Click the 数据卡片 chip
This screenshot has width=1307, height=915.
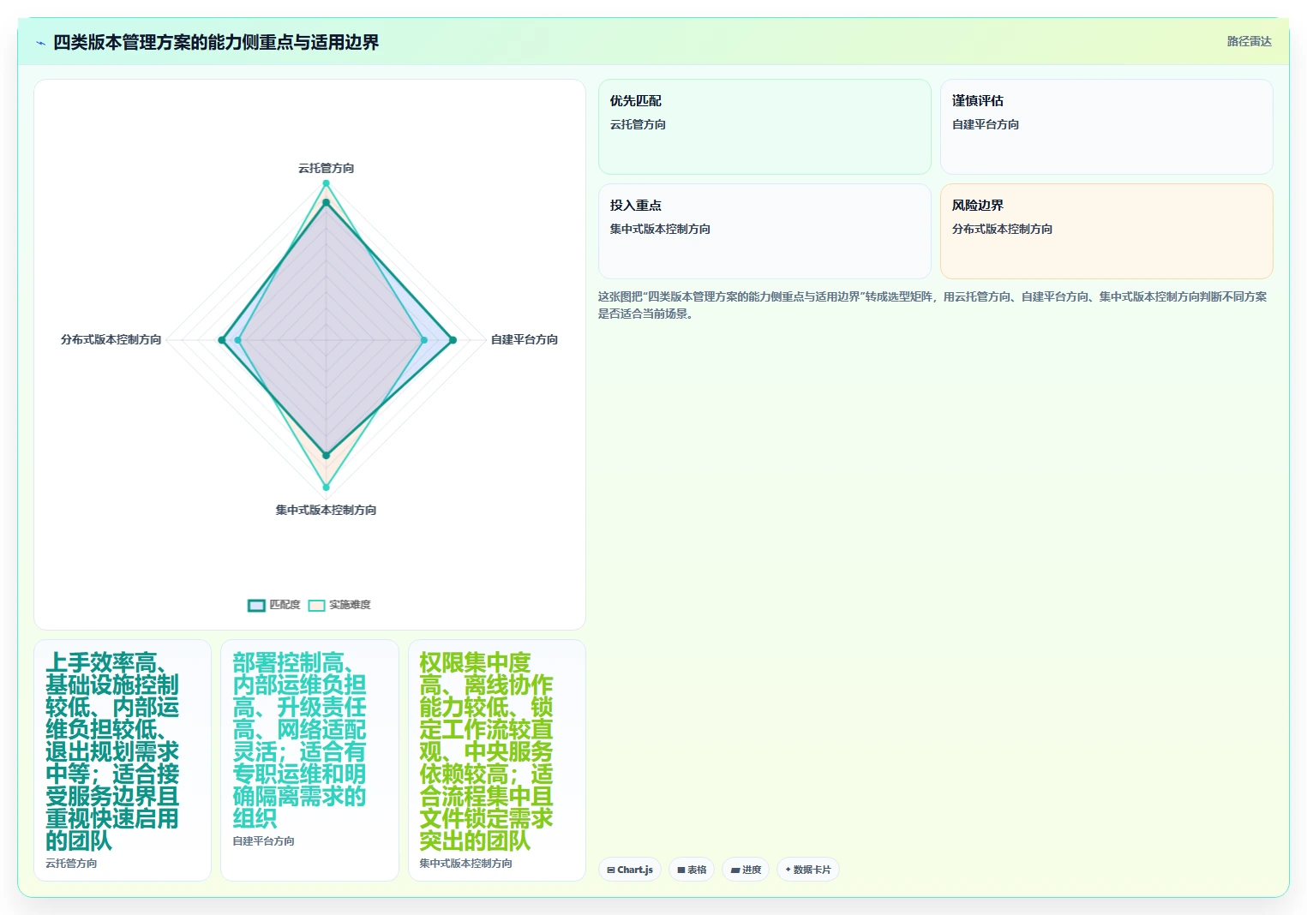click(808, 870)
